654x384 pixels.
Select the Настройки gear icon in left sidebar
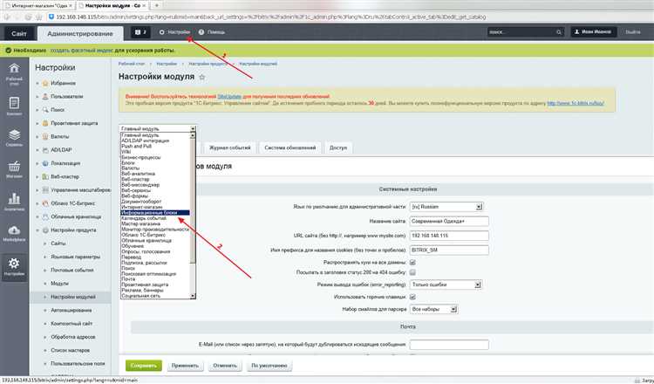pos(14,267)
